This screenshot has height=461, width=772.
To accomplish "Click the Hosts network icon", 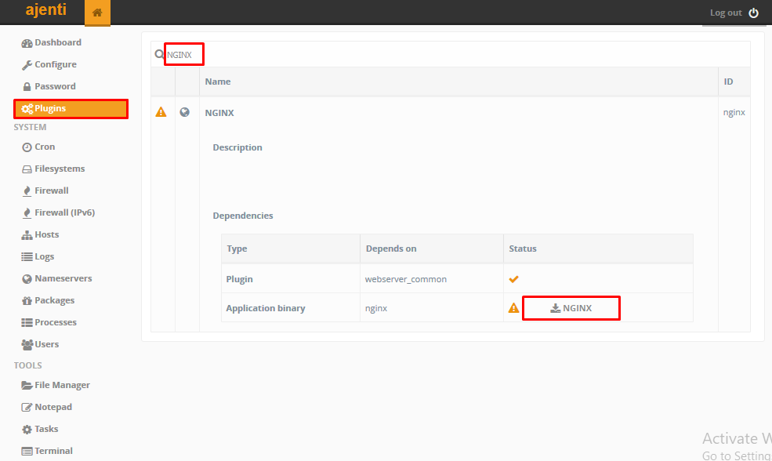I will click(27, 235).
